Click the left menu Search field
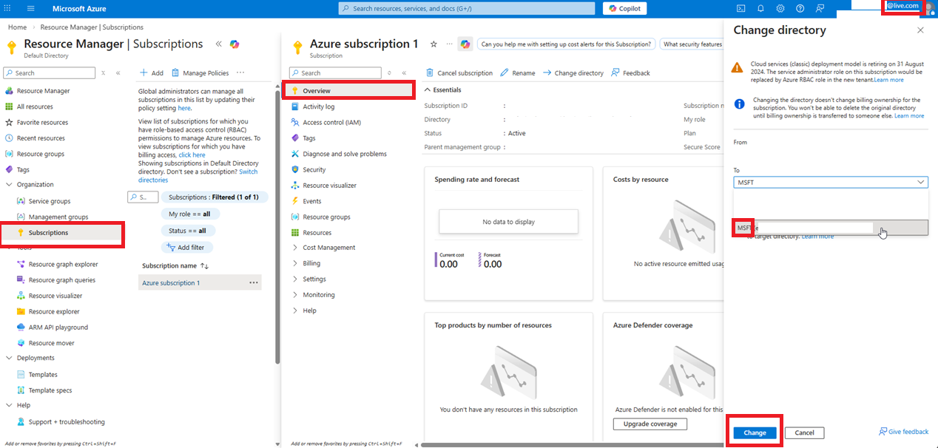The width and height of the screenshot is (938, 448). 50,73
